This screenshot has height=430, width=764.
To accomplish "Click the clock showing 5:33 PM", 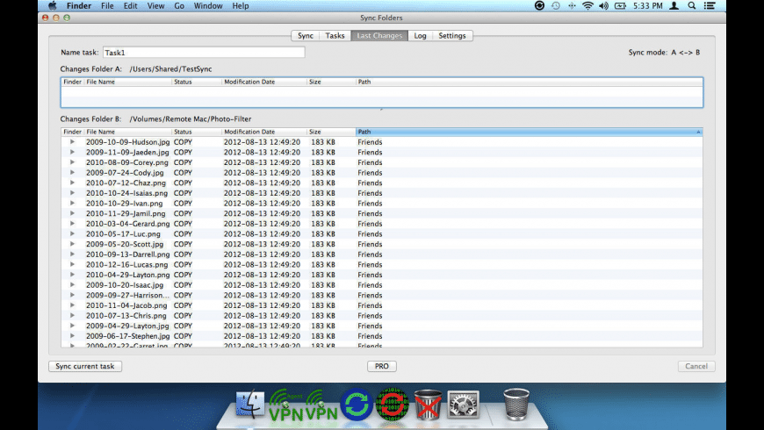I will click(x=647, y=6).
